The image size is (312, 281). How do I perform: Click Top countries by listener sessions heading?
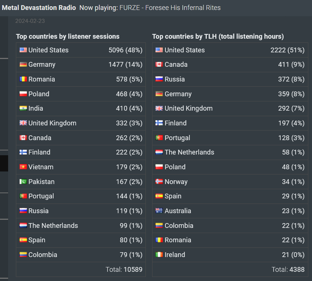pyautogui.click(x=68, y=37)
